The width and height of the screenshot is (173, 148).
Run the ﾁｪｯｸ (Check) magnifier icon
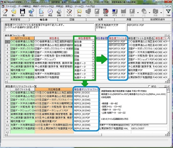coord(42,13)
